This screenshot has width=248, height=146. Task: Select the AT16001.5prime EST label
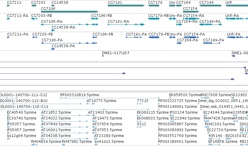point(56,130)
